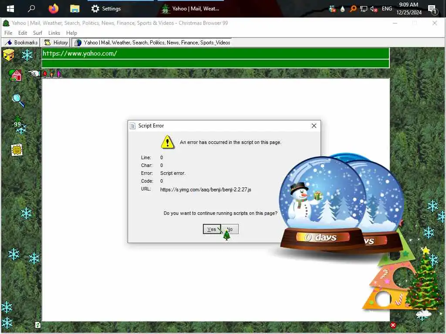Click the network tray icon
Screen dimensions: 446x334
point(364,9)
